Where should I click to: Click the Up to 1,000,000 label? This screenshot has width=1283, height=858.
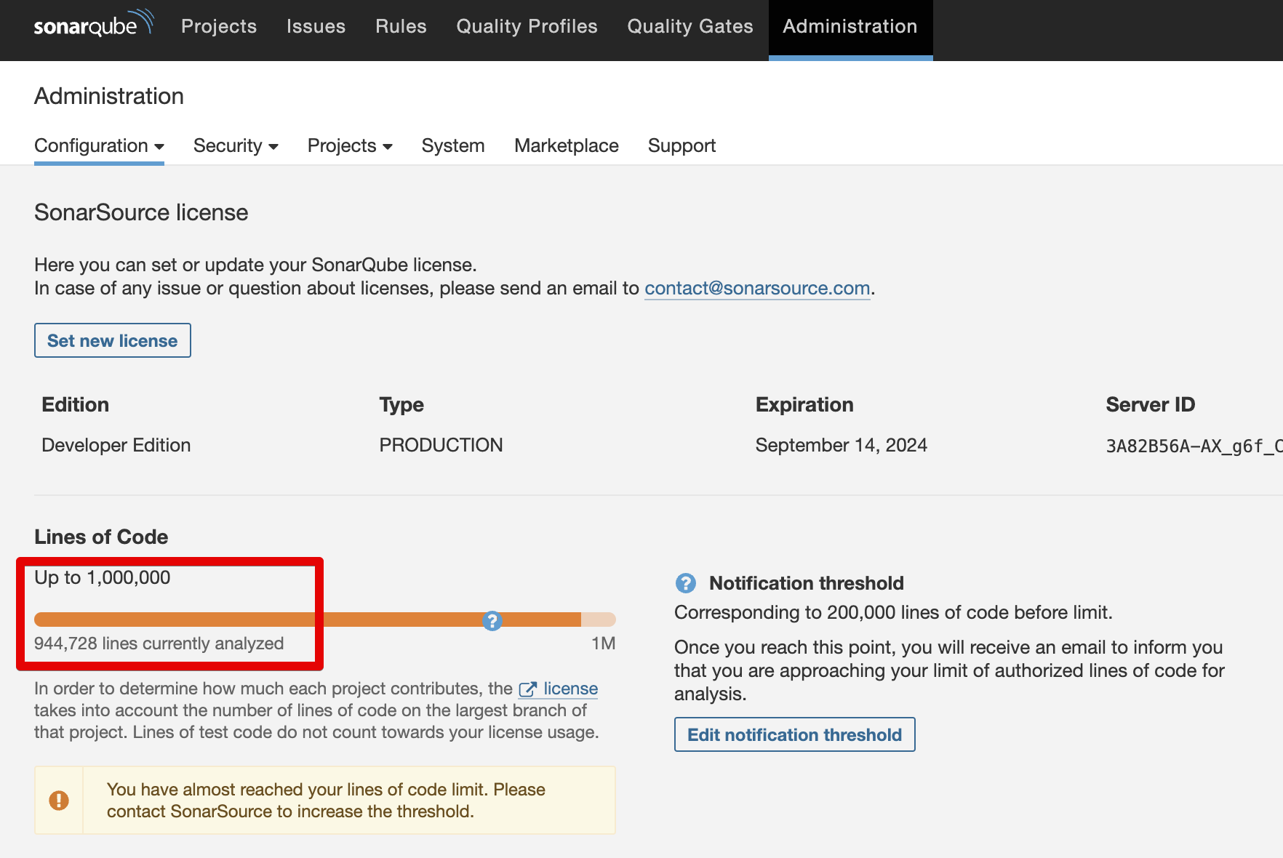(x=103, y=577)
